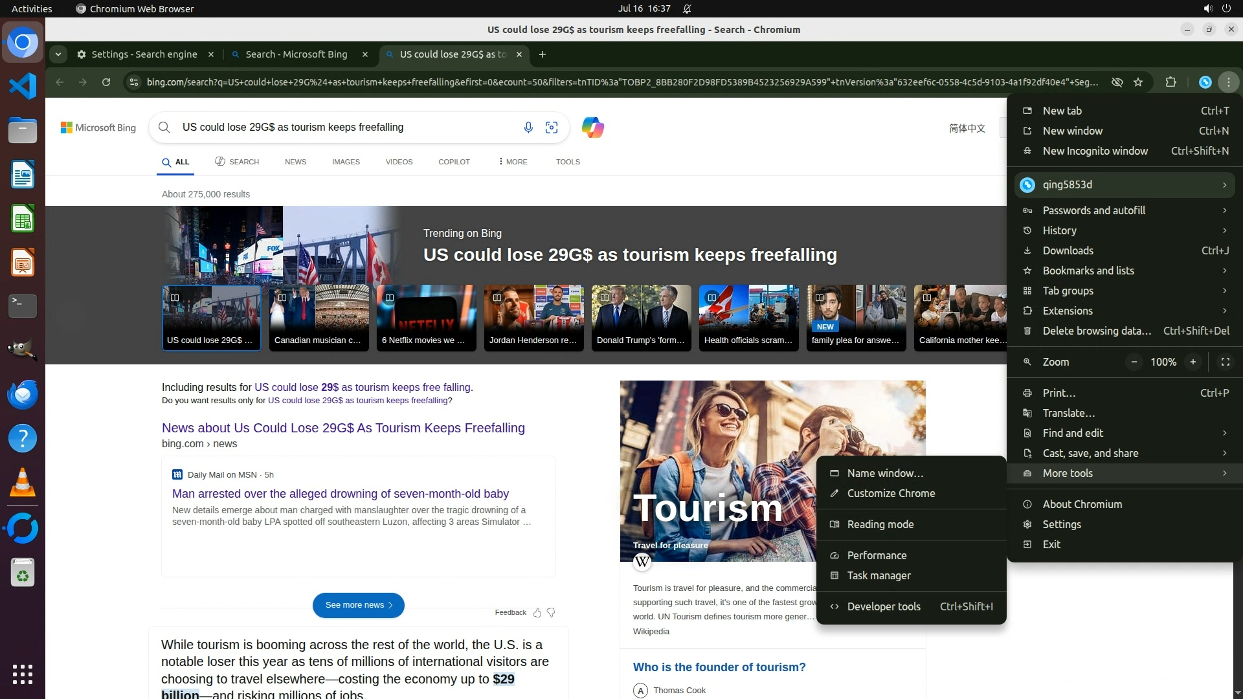Thumbs up the news feedback

(537, 612)
